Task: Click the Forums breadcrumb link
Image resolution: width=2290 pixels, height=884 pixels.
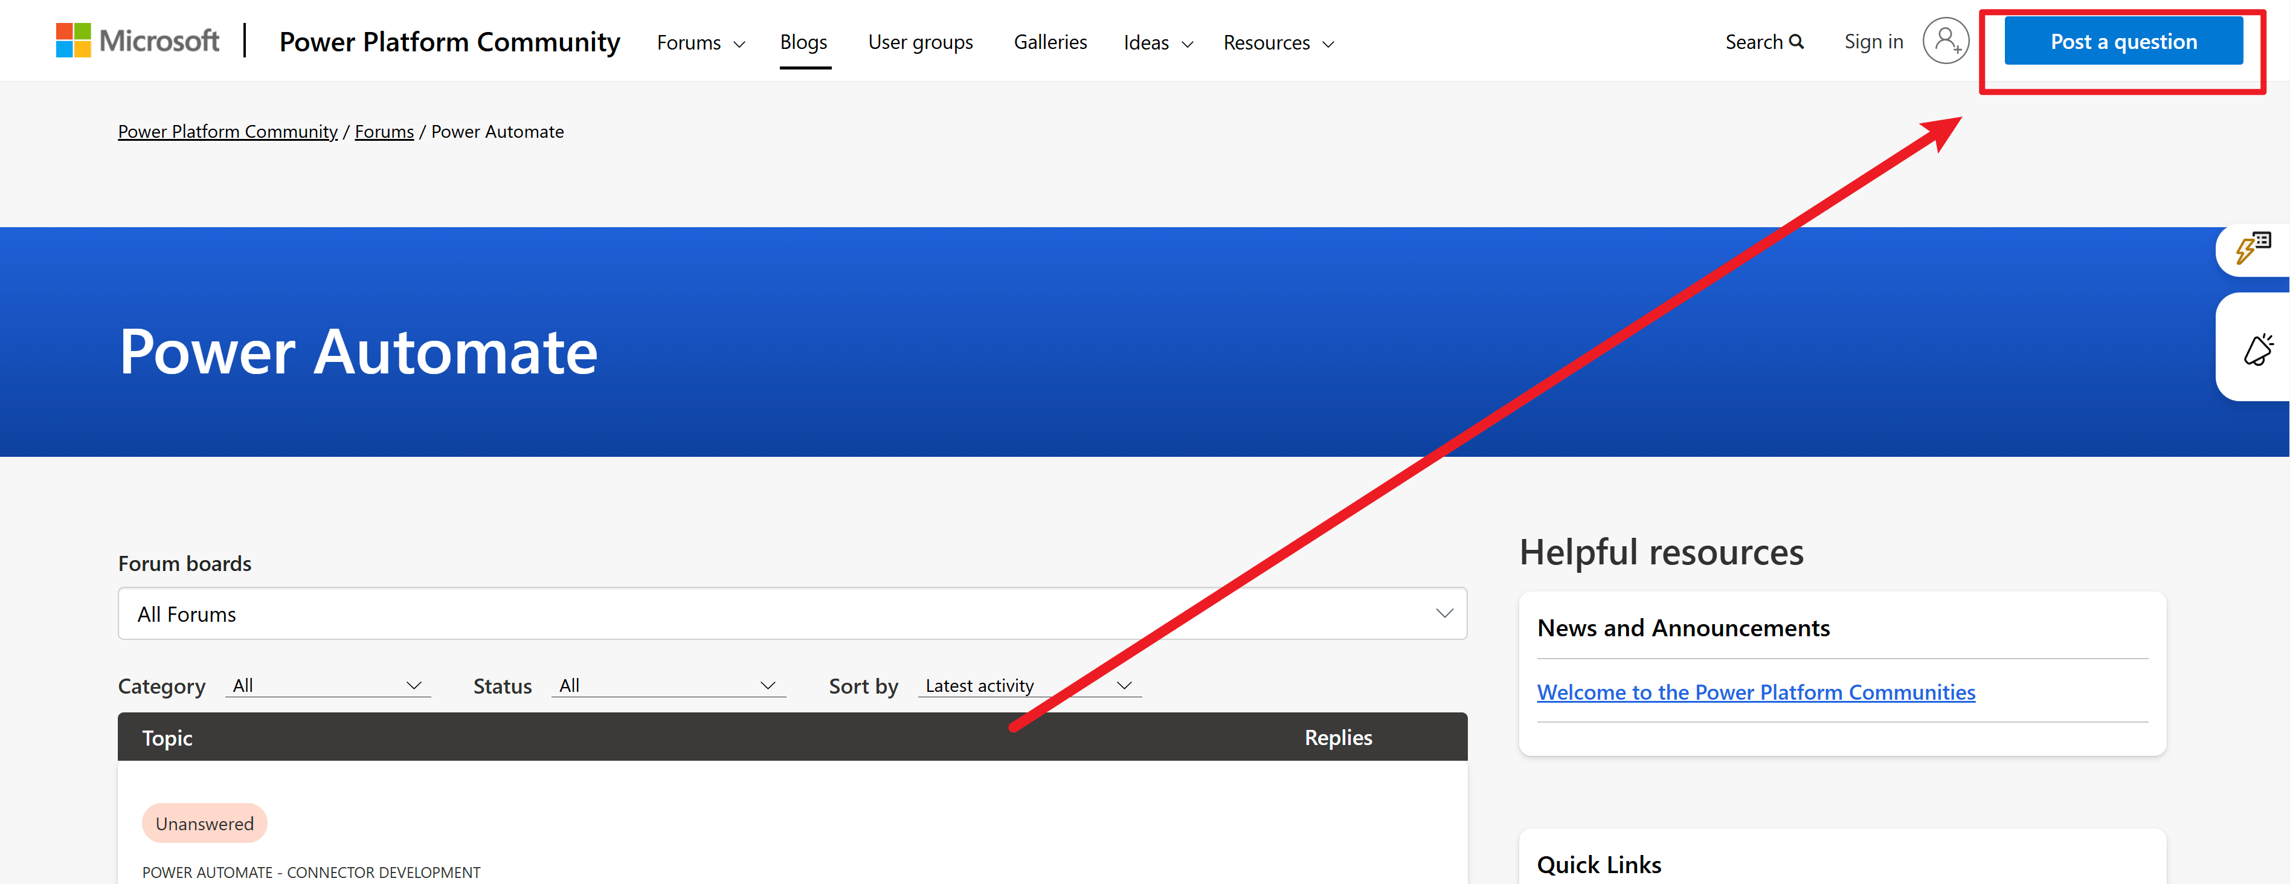Action: (x=384, y=132)
